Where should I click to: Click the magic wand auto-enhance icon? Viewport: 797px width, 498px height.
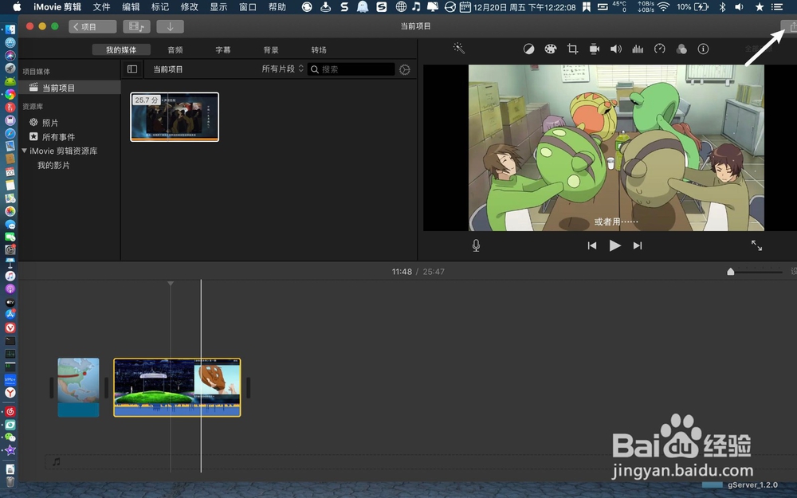[x=458, y=49]
